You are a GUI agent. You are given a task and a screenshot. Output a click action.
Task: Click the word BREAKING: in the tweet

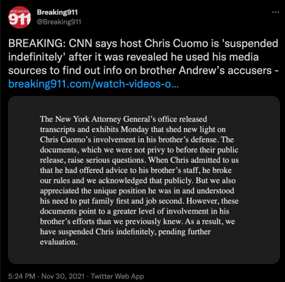tap(36, 43)
